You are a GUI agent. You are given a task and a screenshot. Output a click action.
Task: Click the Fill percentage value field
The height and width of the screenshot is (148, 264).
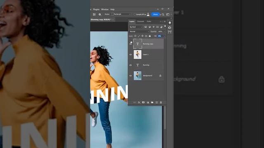point(160,36)
